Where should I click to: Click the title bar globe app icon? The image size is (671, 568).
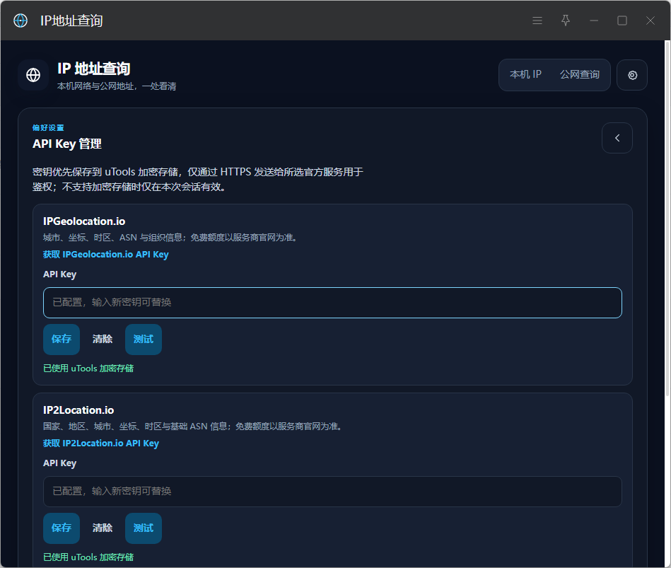[x=21, y=21]
